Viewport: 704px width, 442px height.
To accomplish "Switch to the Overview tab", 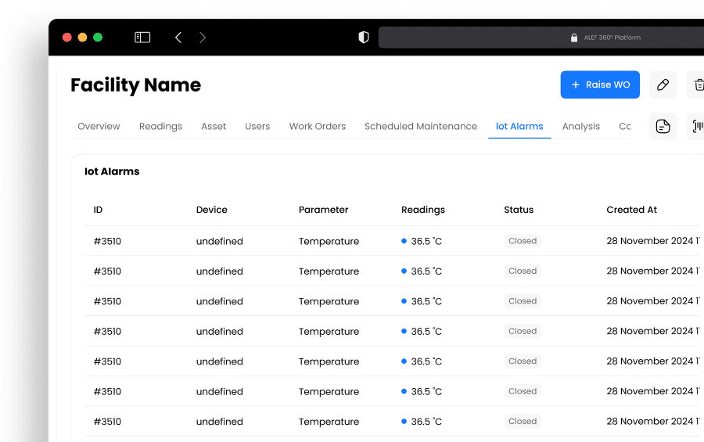I will [x=99, y=126].
